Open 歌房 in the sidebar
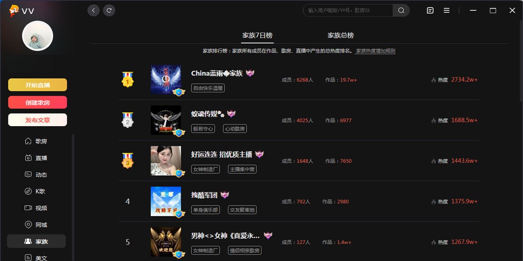 point(36,141)
